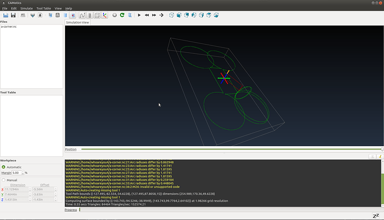384x220 pixels.
Task: Toggle cutting tool visibility
Action: (x=90, y=15)
